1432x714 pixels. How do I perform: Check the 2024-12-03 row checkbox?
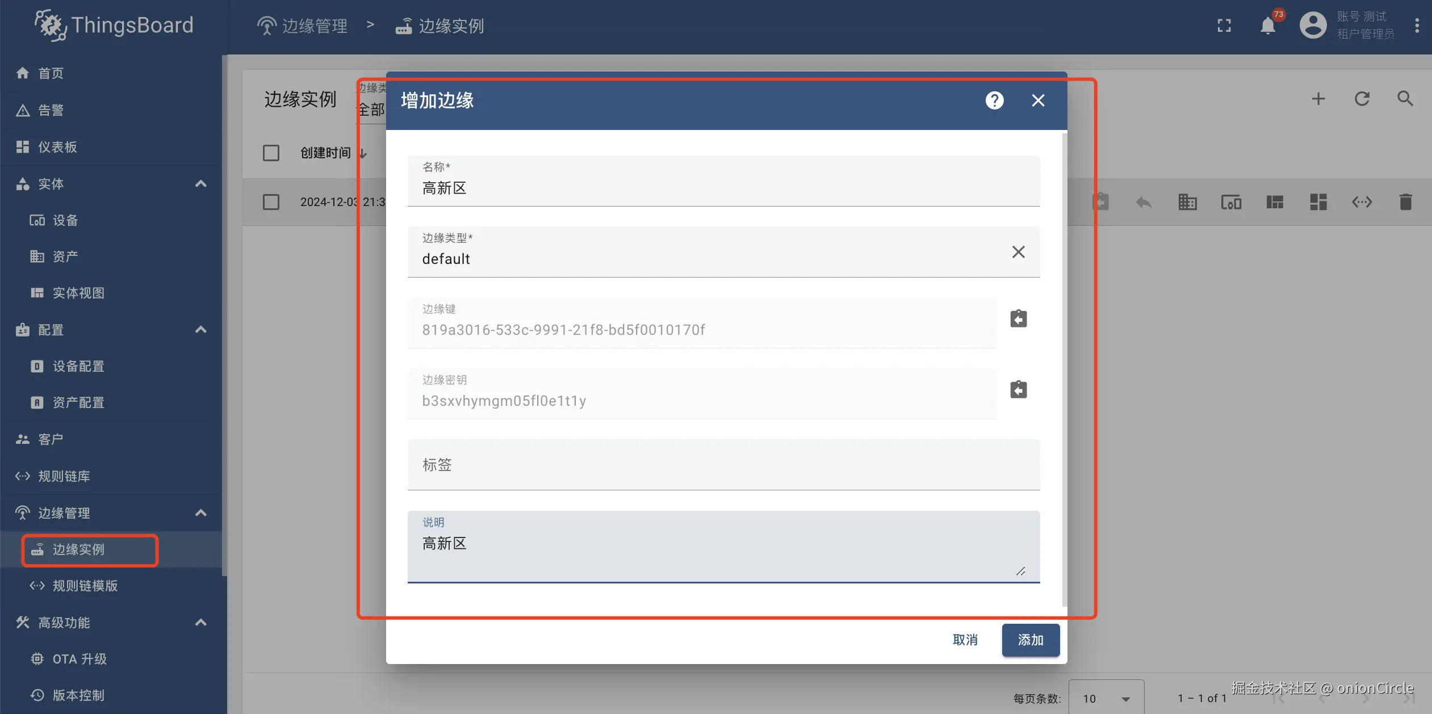(x=271, y=202)
